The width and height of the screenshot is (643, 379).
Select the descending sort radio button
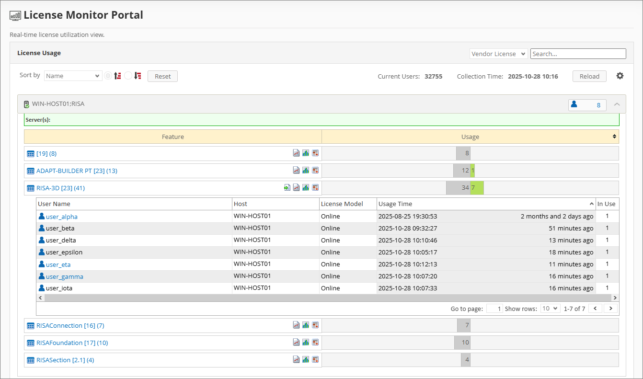click(128, 75)
